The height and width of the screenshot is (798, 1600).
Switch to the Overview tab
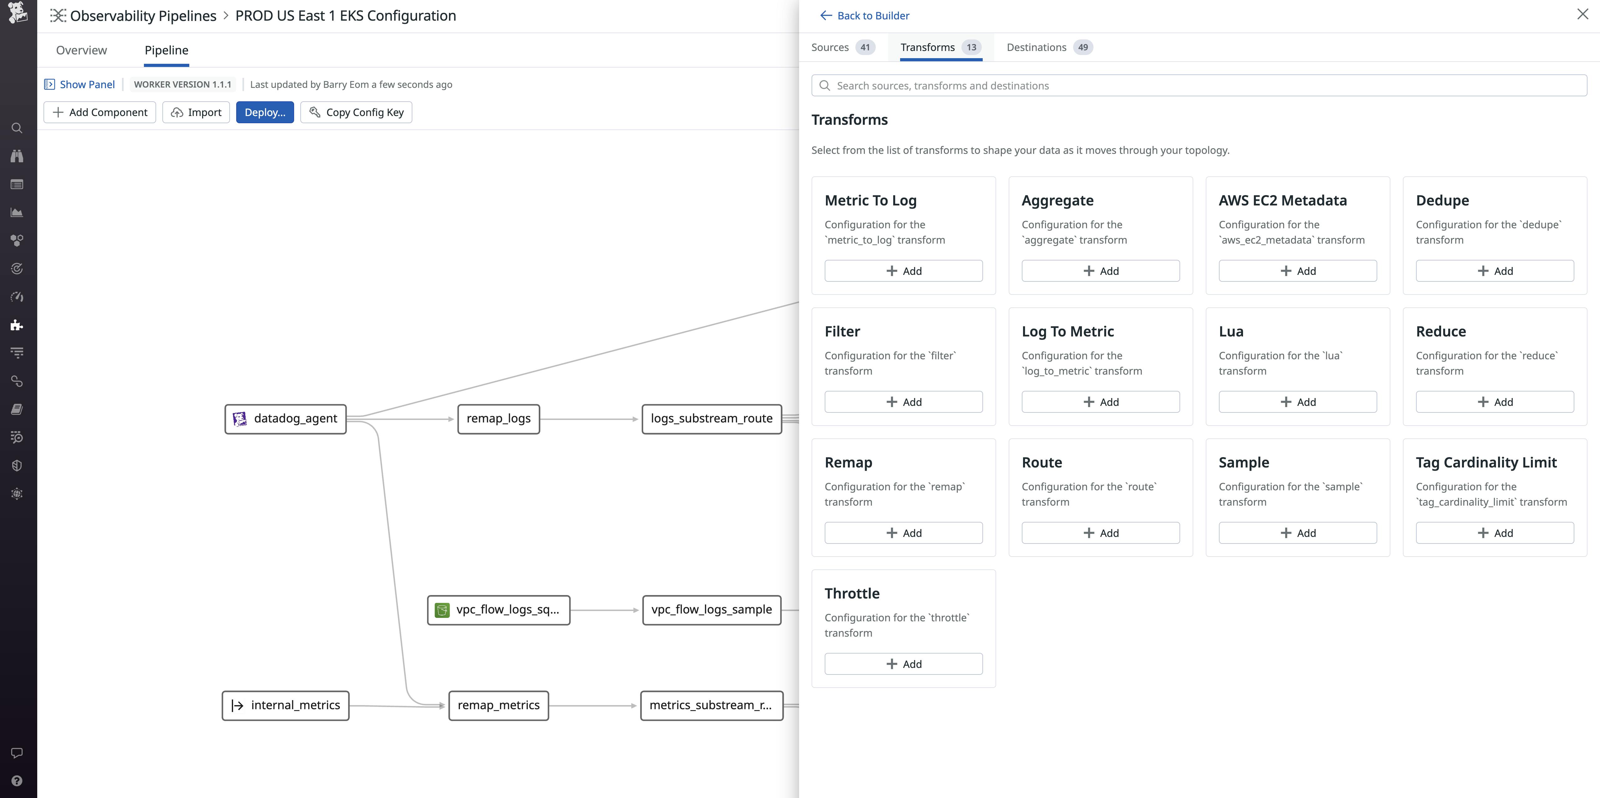click(81, 50)
